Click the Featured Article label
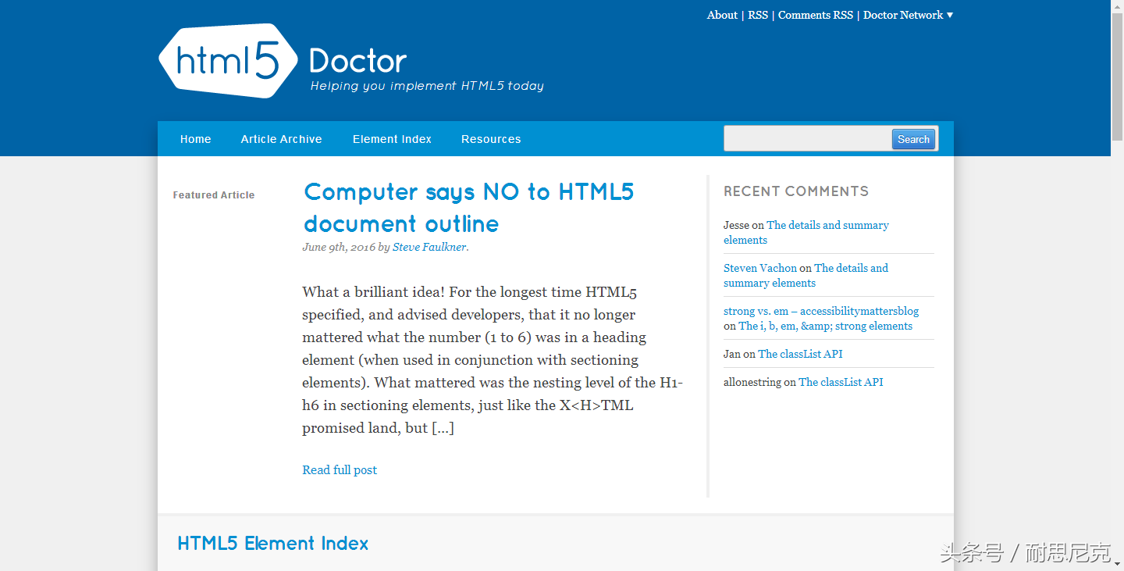This screenshot has height=571, width=1124. coord(214,195)
